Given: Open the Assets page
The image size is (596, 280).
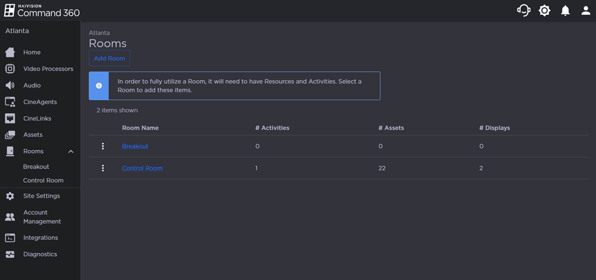Looking at the screenshot, I should [33, 135].
